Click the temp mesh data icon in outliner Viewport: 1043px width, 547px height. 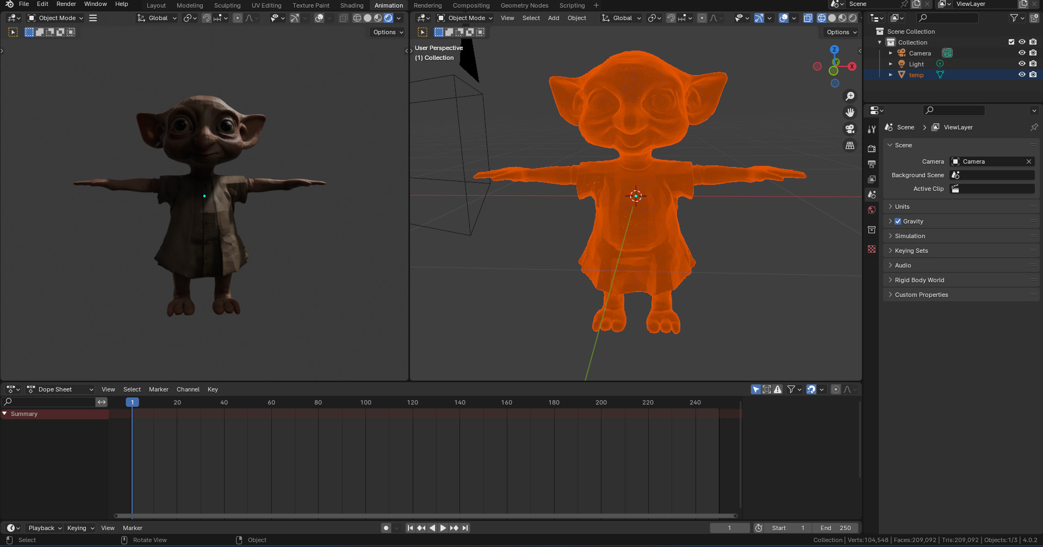point(940,74)
